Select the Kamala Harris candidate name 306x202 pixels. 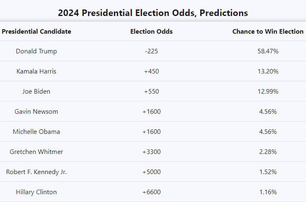tap(36, 71)
